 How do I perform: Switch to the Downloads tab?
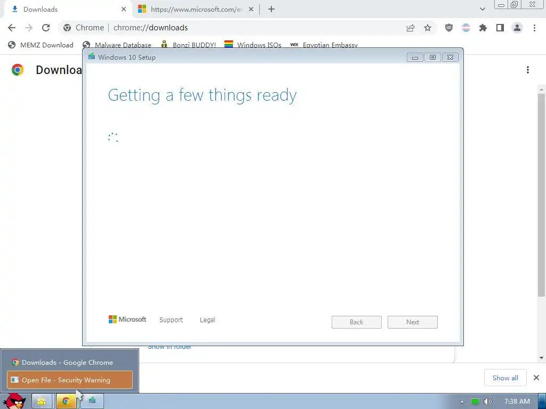(66, 10)
